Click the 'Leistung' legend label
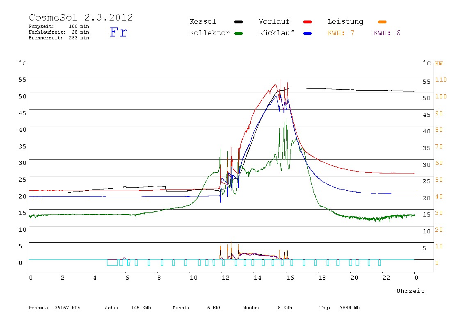The image size is (471, 333). click(345, 22)
